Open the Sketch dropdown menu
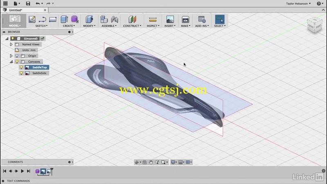The width and height of the screenshot is (327, 184). point(41,26)
